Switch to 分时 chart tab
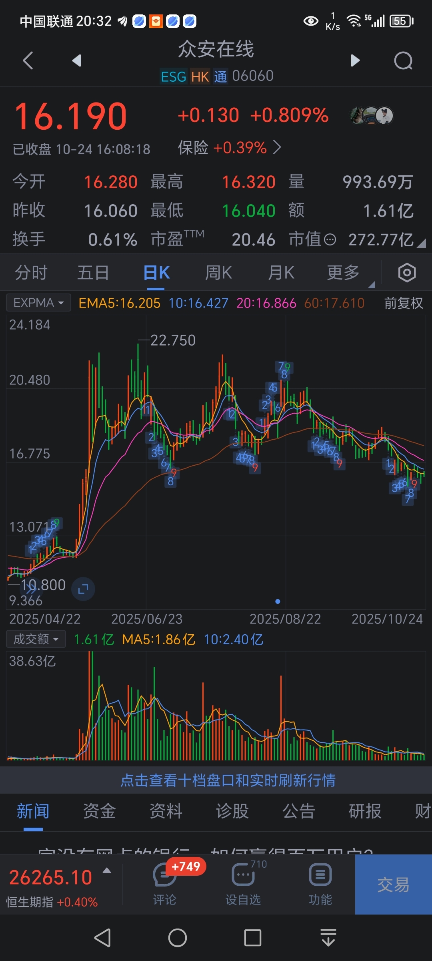Image resolution: width=432 pixels, height=961 pixels. 31,273
